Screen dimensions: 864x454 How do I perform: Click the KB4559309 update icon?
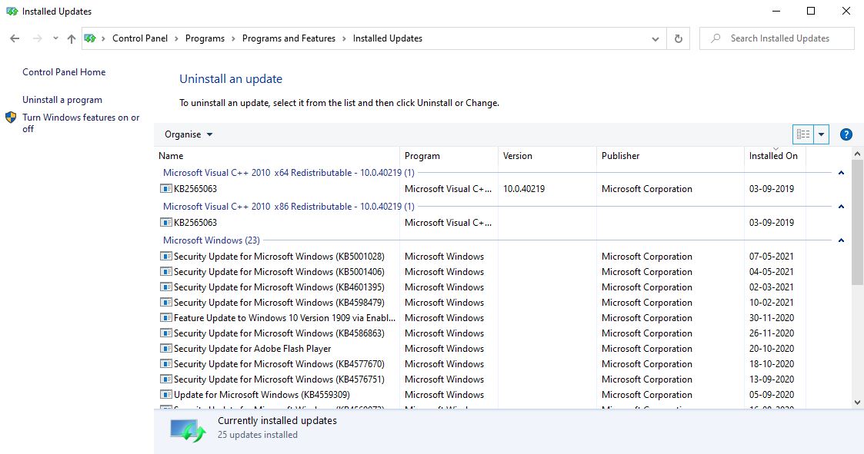click(166, 395)
